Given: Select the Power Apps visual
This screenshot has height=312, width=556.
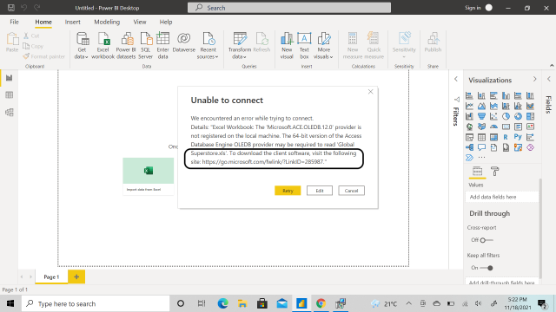Looking at the screenshot, I should click(530, 147).
